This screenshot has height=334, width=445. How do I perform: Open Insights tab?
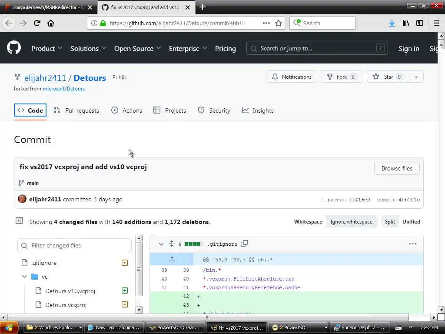pos(258,110)
